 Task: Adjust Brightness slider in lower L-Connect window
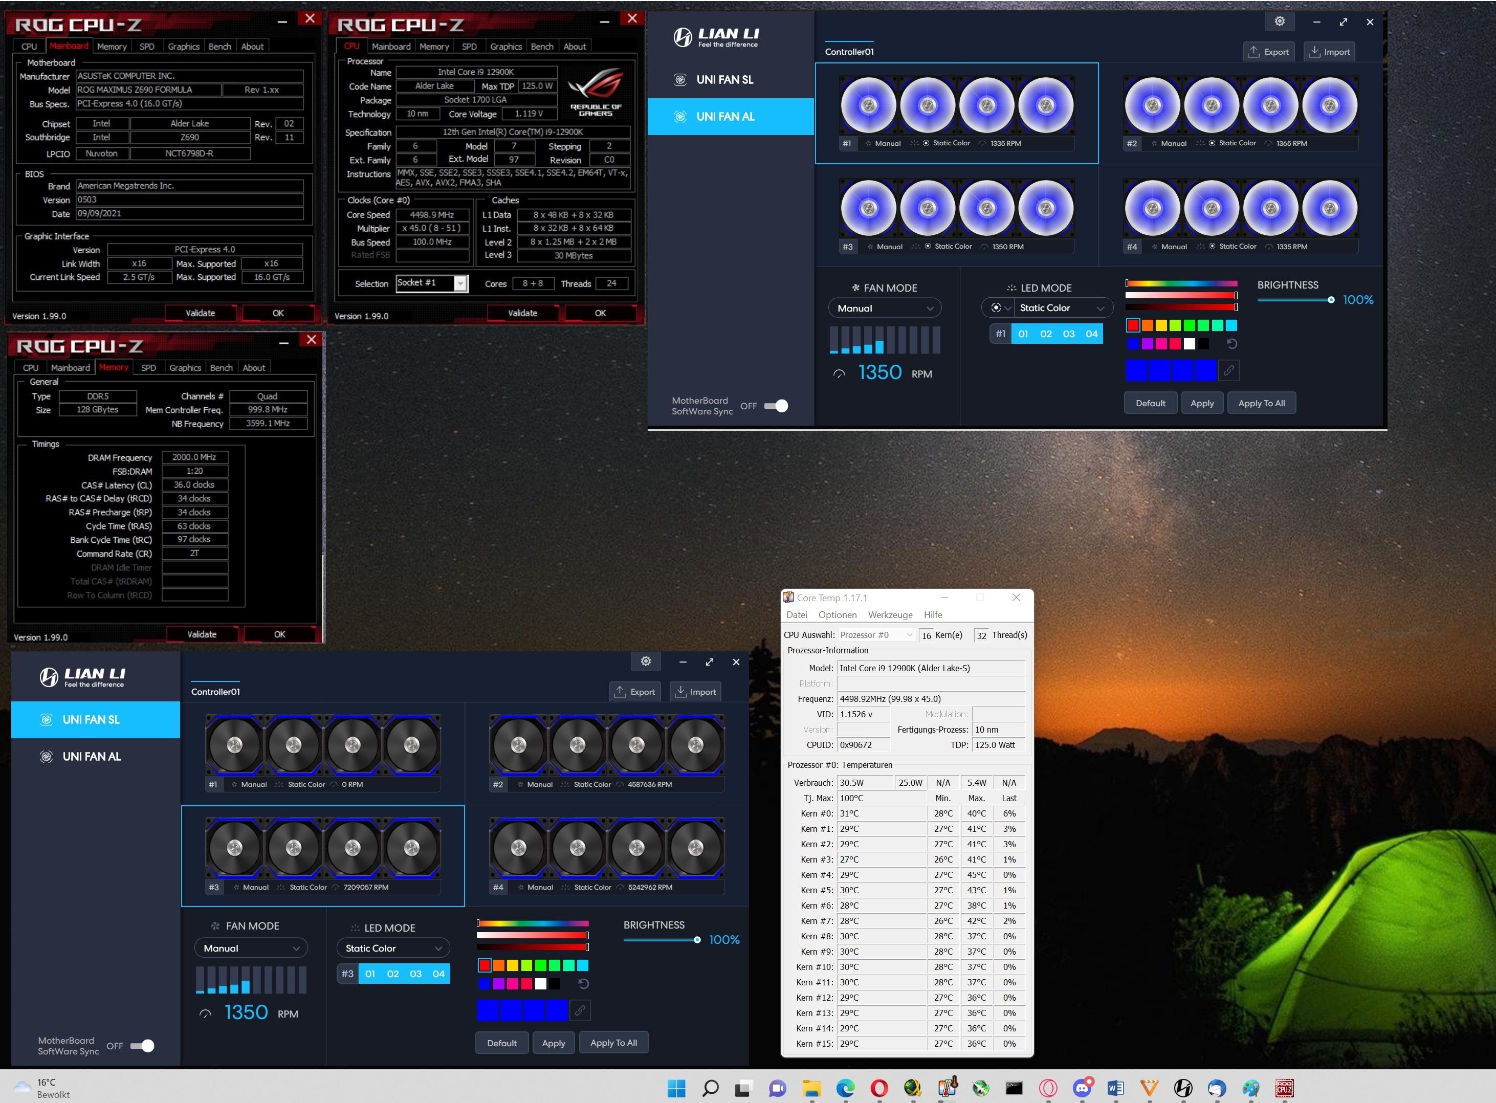662,940
